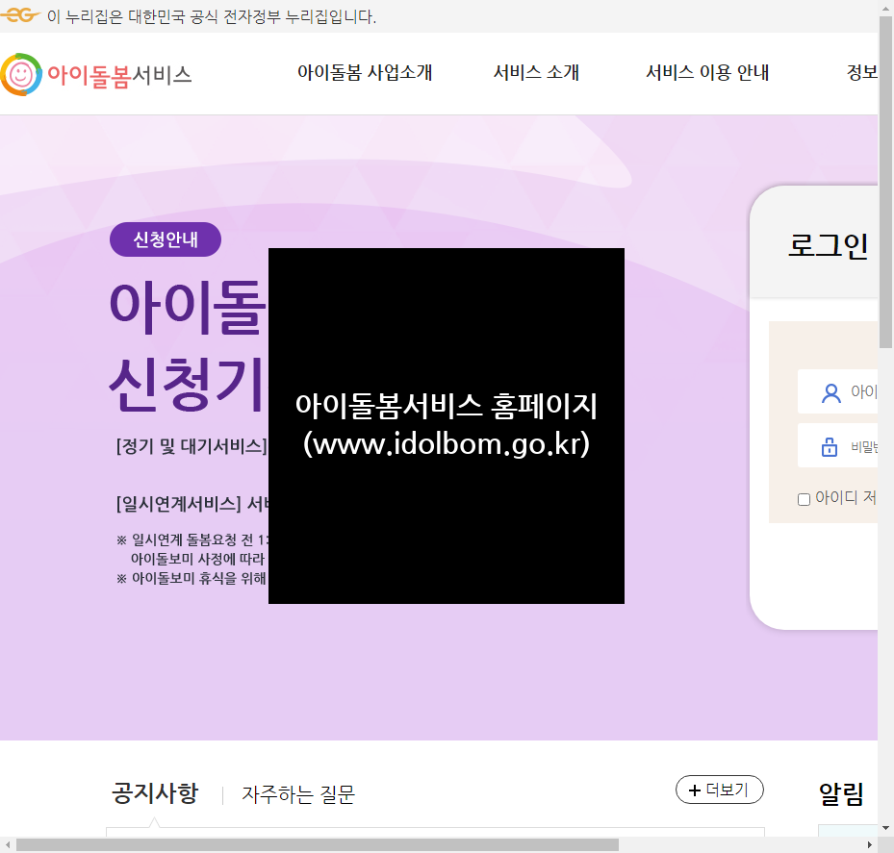Click the scroll down arrow
894x853 pixels.
pos(885,828)
